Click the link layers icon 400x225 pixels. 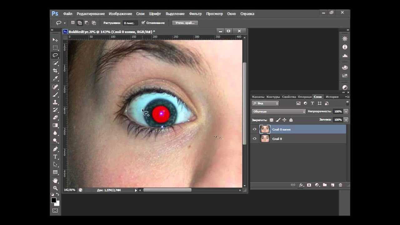tap(293, 185)
